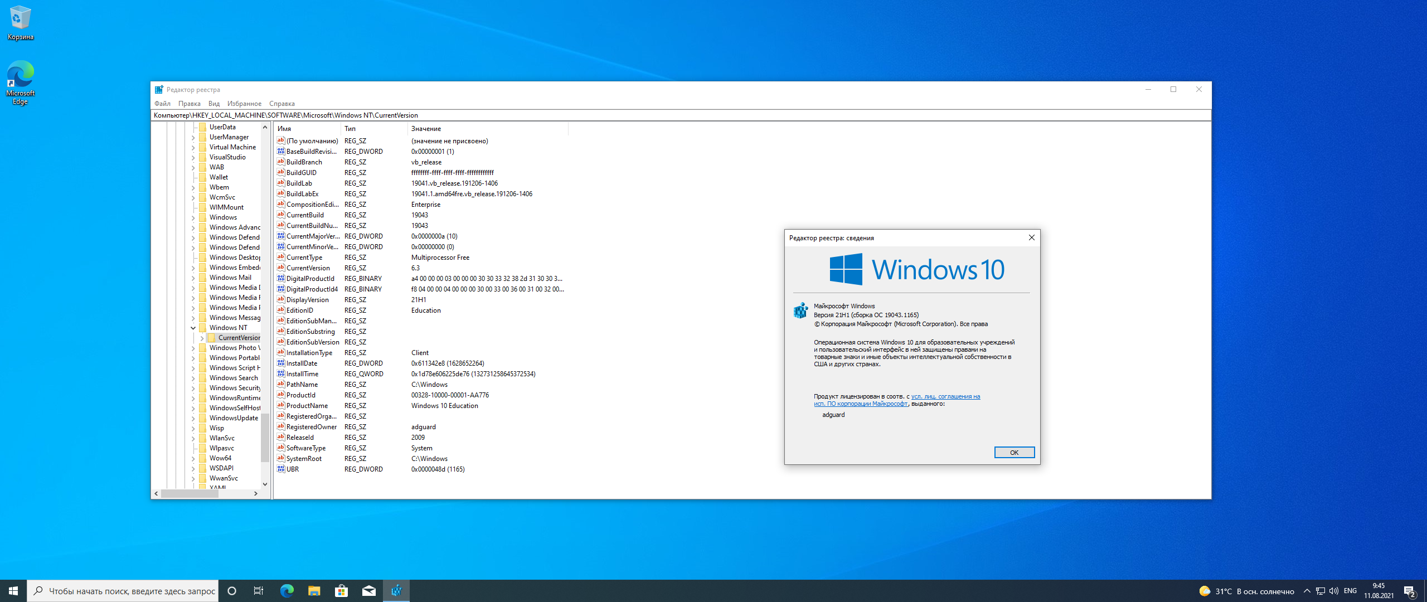This screenshot has height=602, width=1427.
Task: Open the Recycle Bin desktop icon
Action: (x=20, y=23)
